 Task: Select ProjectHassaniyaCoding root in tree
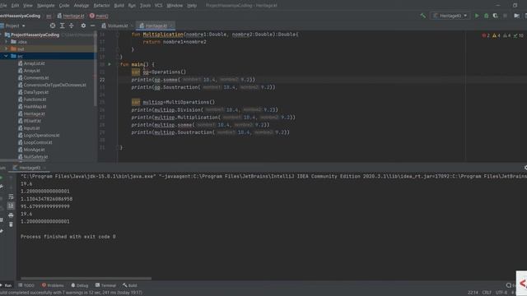click(x=35, y=35)
